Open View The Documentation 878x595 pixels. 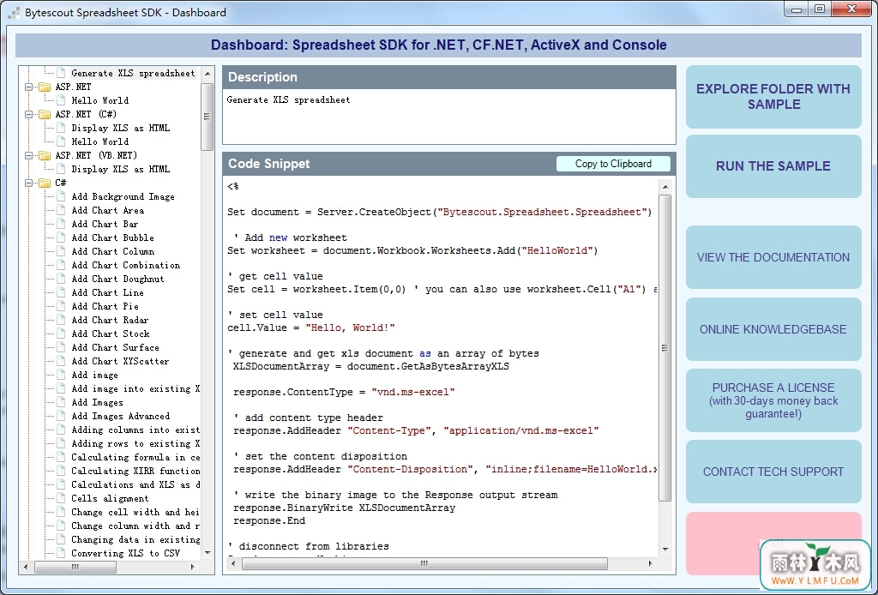[x=773, y=257]
